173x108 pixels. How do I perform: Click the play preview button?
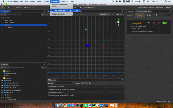click(81, 8)
